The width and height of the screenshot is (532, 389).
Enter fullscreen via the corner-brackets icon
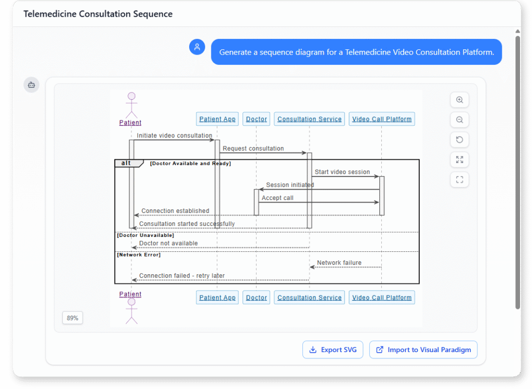click(x=459, y=179)
